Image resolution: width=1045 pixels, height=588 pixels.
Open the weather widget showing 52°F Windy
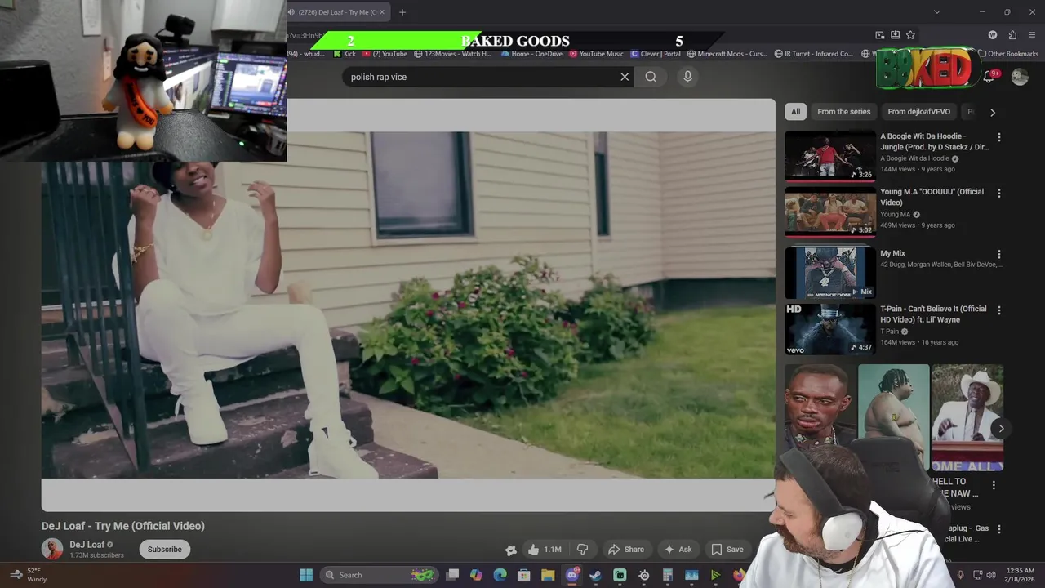pyautogui.click(x=27, y=575)
